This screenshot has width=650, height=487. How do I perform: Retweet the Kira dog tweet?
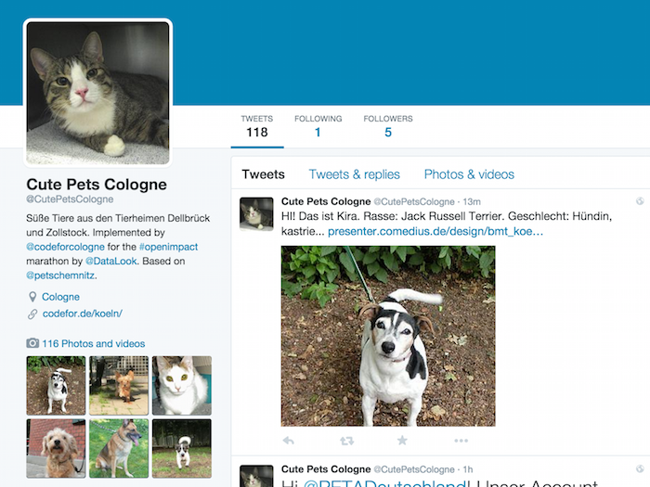point(347,441)
